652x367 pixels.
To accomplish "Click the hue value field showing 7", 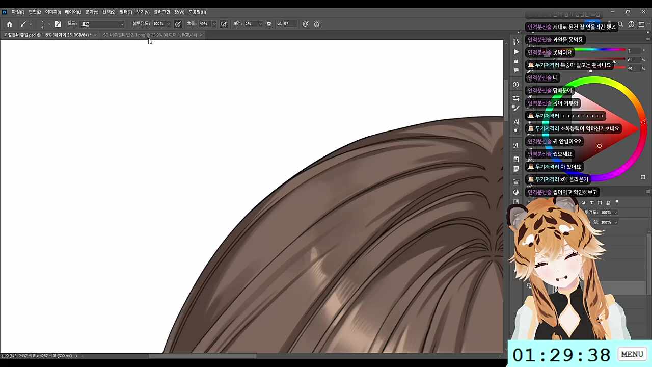I will point(633,51).
